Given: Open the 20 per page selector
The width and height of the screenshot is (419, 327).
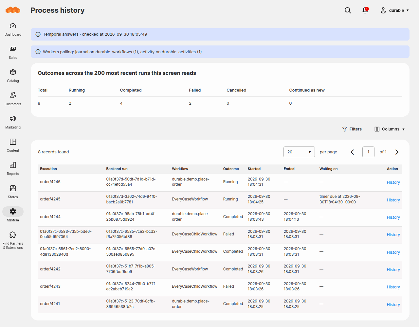Looking at the screenshot, I should pyautogui.click(x=299, y=152).
